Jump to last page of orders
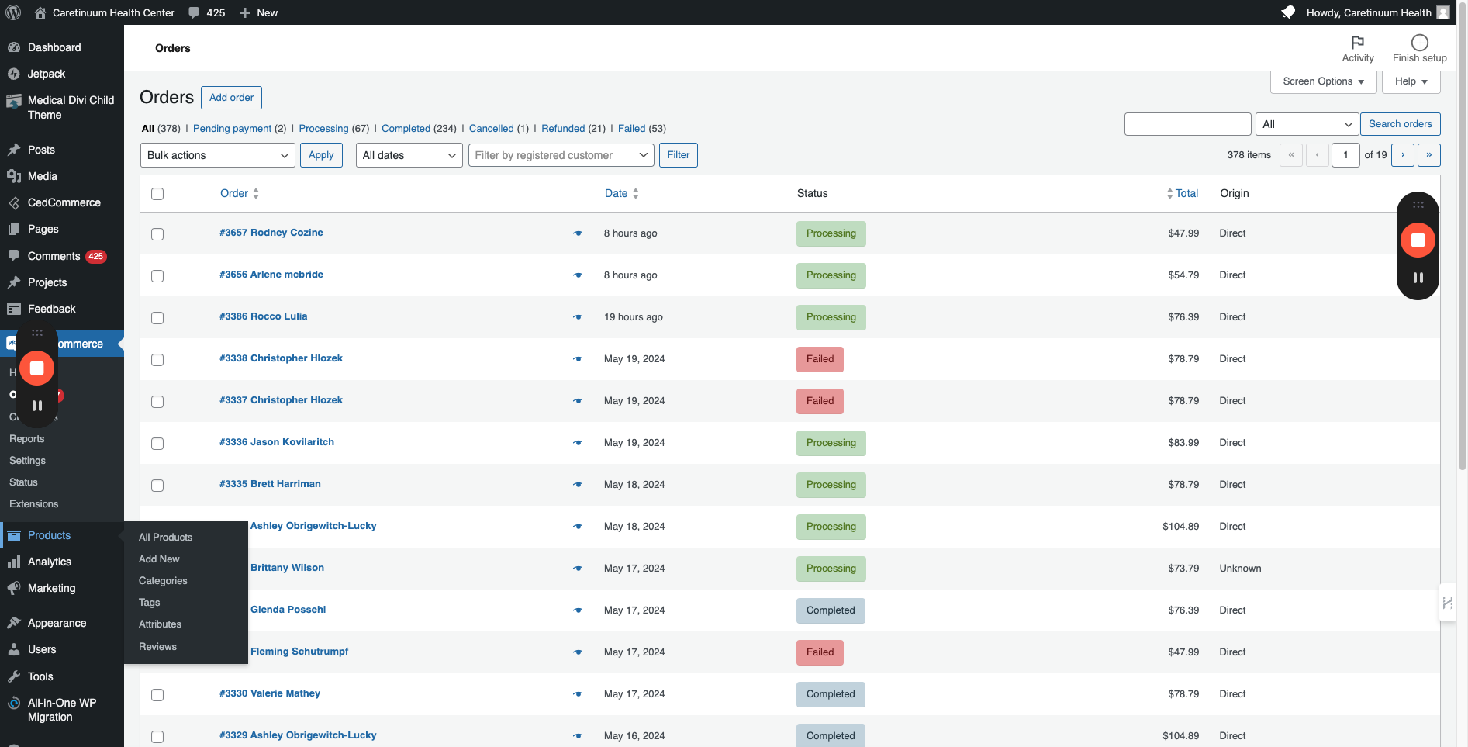1468x747 pixels. [x=1429, y=155]
